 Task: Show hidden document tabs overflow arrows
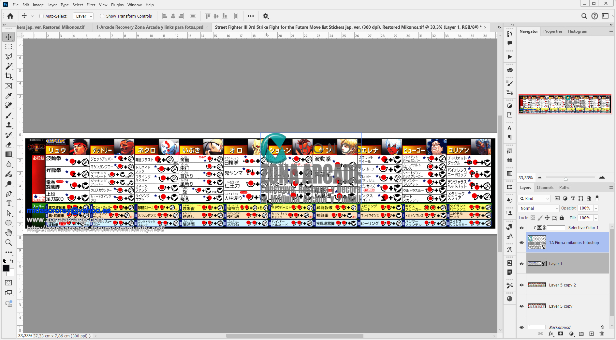[x=499, y=27]
